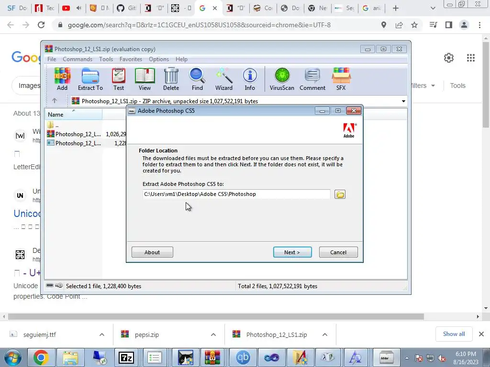Launch the Wizard wand icon

(x=224, y=79)
